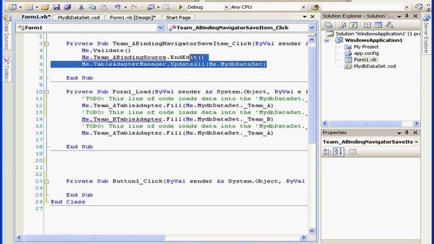Pin the Solution Explorer panel
The width and height of the screenshot is (434, 244).
[x=407, y=16]
